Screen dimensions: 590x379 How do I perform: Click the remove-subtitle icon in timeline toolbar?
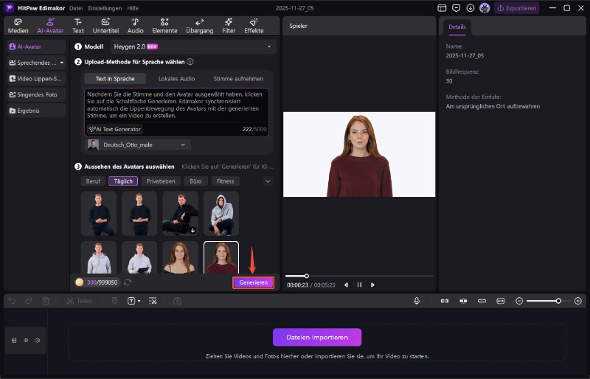pyautogui.click(x=153, y=301)
